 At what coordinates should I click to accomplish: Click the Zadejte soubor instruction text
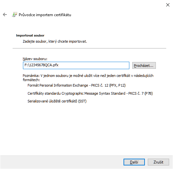coord(55,41)
